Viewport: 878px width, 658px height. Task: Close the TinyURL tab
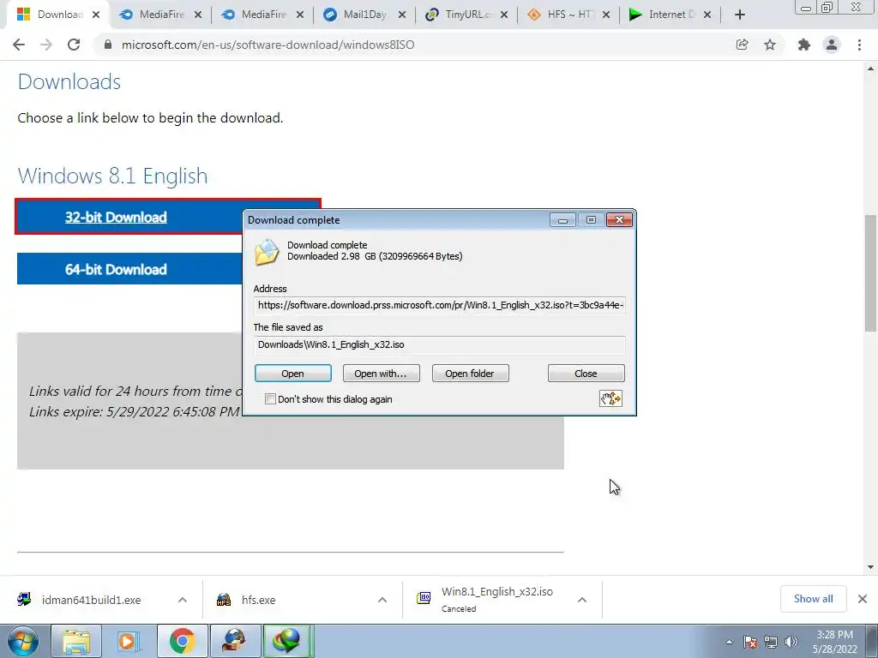coord(504,15)
